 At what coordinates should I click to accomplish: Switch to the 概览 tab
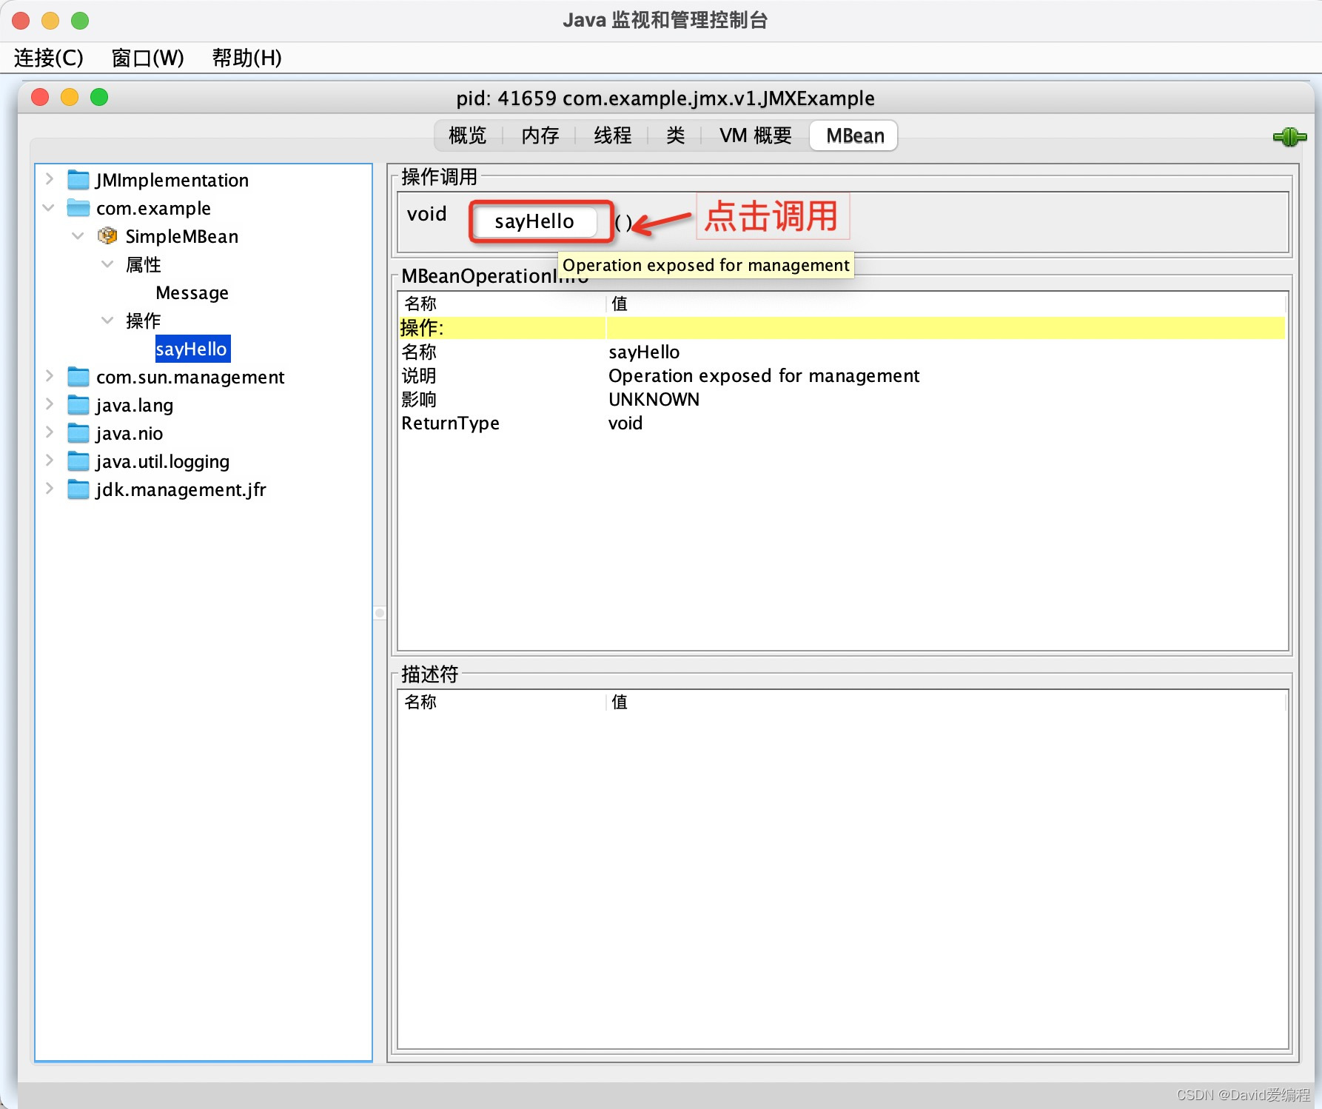(468, 135)
